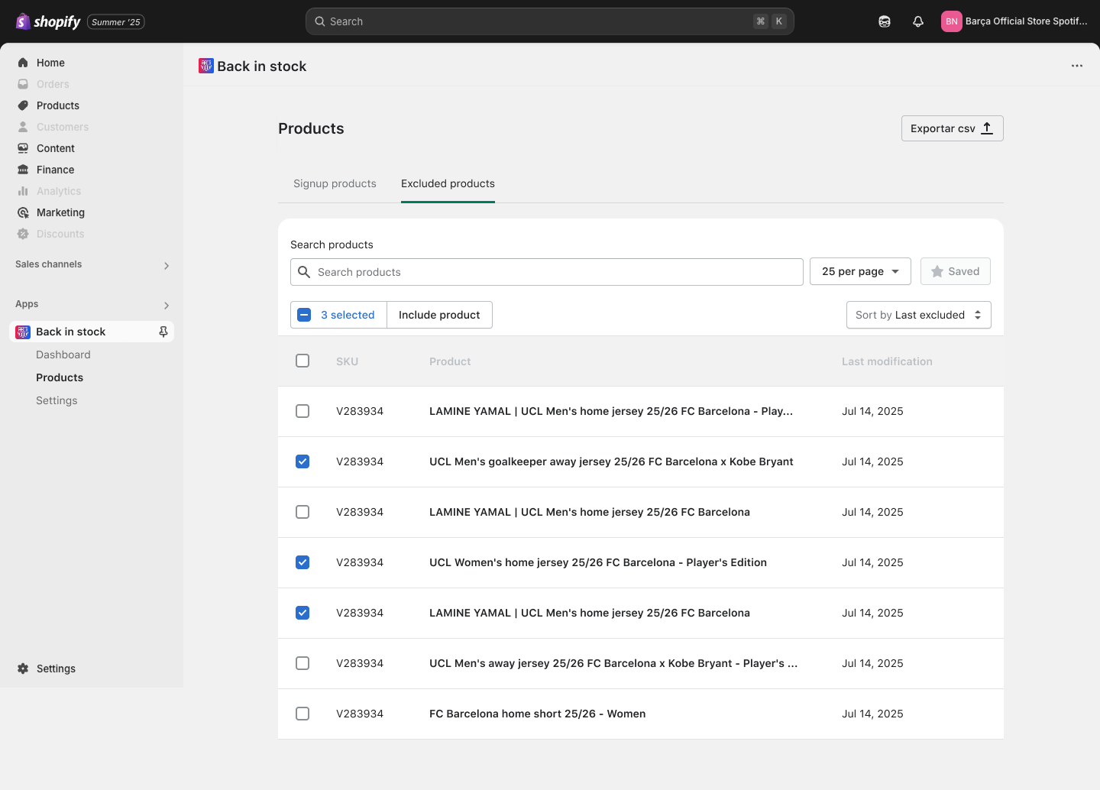Open Products under Back in stock
The image size is (1100, 790).
60,377
